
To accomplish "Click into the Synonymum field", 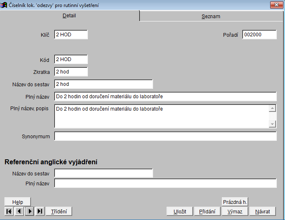I will coord(165,136).
